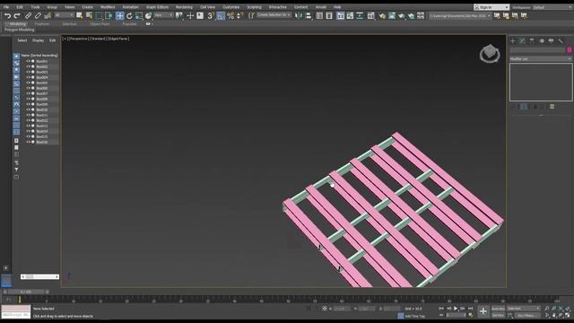Toggle Angle Snap in the toolbar
Screen dimensions: 574x323
point(221,16)
